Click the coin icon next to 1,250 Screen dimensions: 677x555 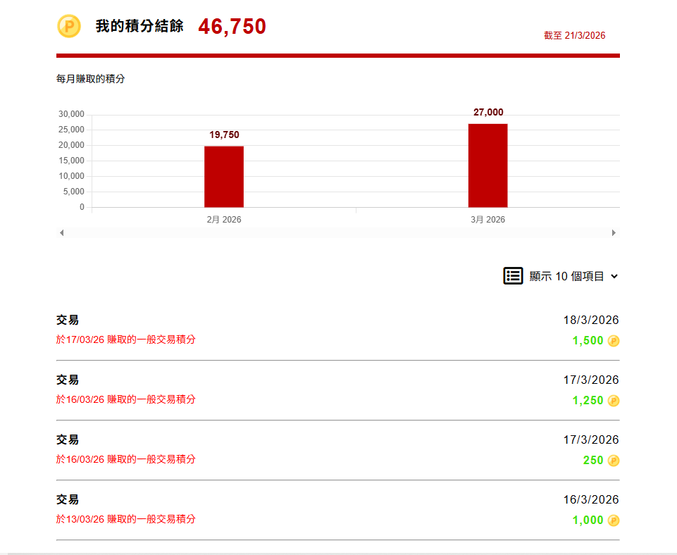[x=614, y=401]
